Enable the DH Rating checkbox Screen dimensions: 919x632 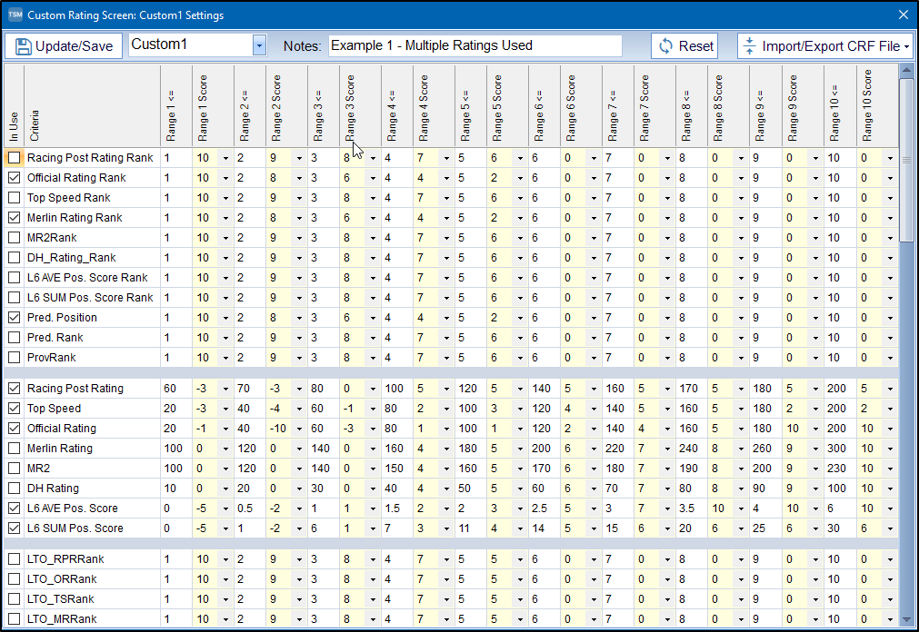click(x=14, y=489)
